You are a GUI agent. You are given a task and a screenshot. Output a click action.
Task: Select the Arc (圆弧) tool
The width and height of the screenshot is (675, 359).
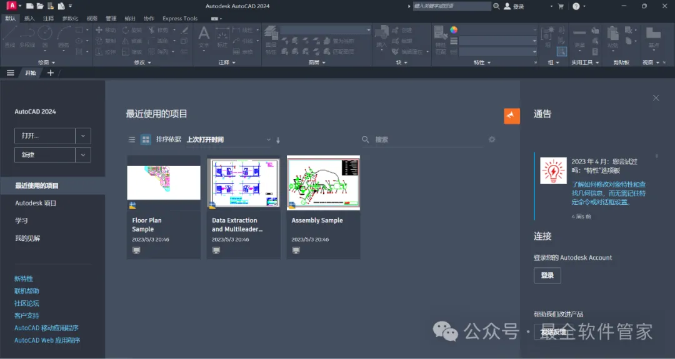tap(64, 37)
